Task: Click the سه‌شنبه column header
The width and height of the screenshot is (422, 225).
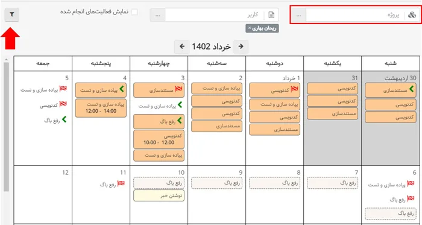Action: (216, 63)
